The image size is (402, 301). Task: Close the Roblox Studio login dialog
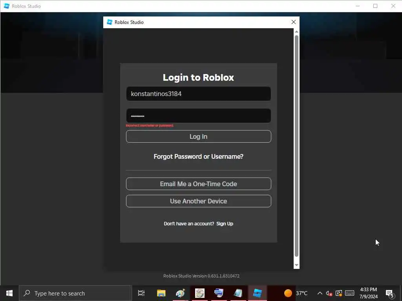click(x=294, y=22)
